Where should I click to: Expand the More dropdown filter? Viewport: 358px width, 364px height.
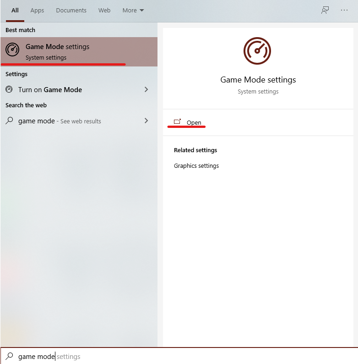click(133, 11)
